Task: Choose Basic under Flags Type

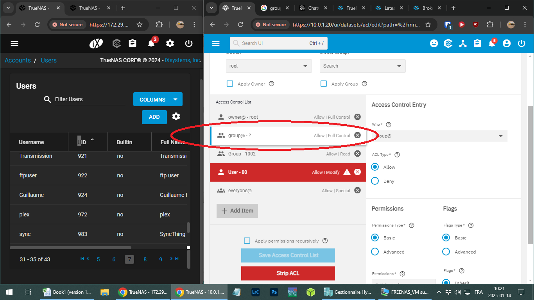Action: [446, 237]
